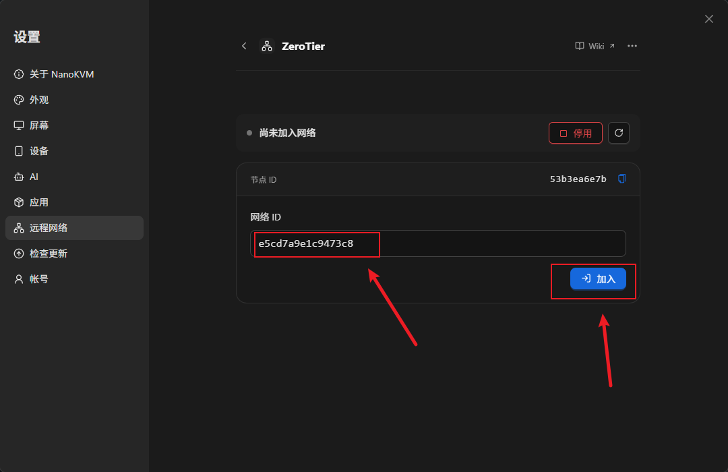Select the 应用 applications section

[74, 202]
